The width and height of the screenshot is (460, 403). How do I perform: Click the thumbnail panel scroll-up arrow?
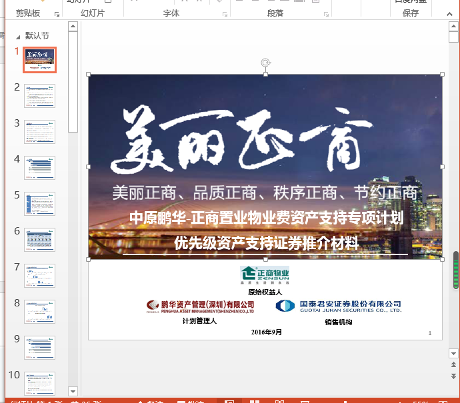73,27
